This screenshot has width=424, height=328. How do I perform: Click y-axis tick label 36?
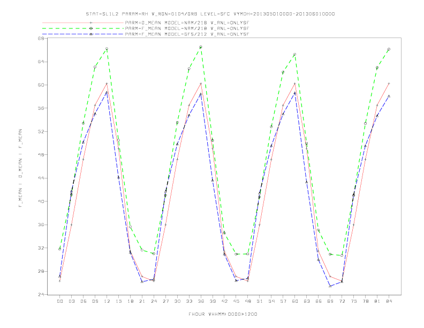tap(41, 225)
